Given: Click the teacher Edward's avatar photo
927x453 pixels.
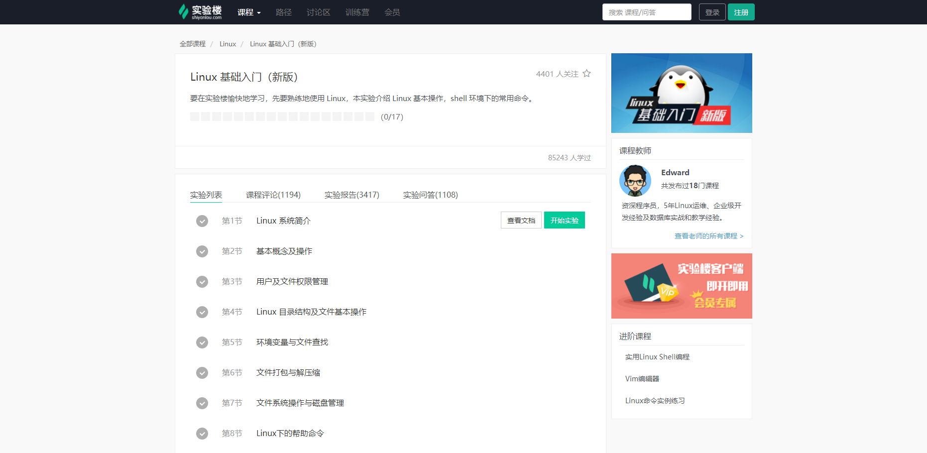Looking at the screenshot, I should [635, 180].
